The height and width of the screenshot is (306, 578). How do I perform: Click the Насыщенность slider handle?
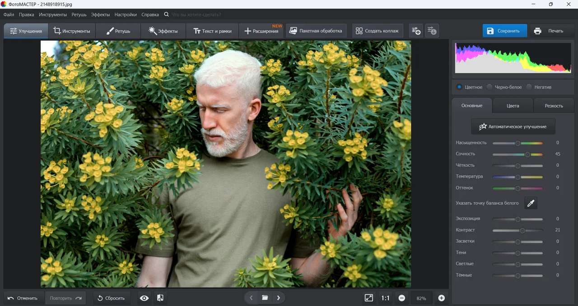pos(518,143)
